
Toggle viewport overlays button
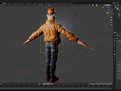point(97,5)
